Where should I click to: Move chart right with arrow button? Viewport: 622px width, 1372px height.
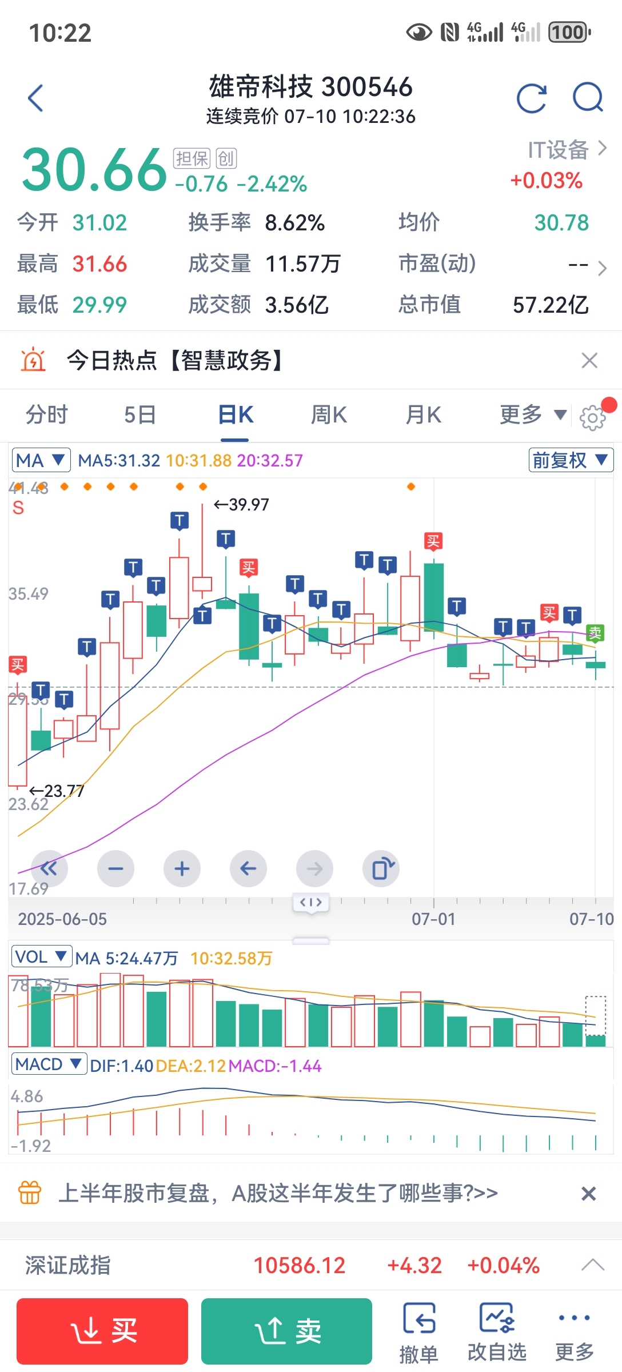tap(314, 869)
